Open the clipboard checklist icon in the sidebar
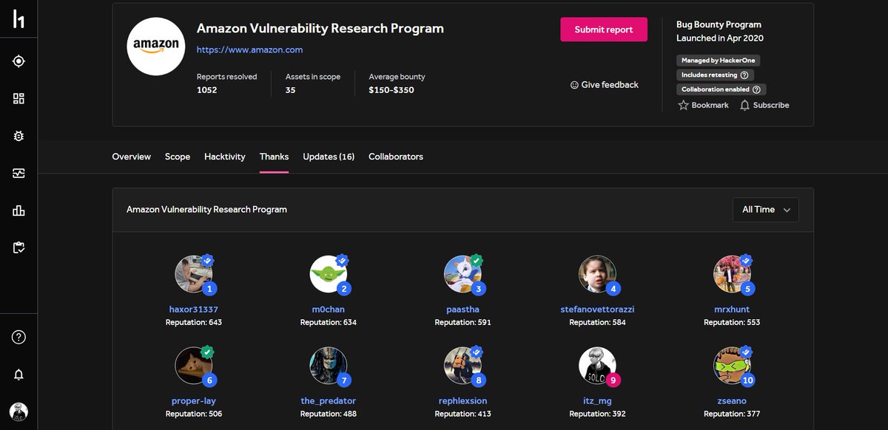 18,248
